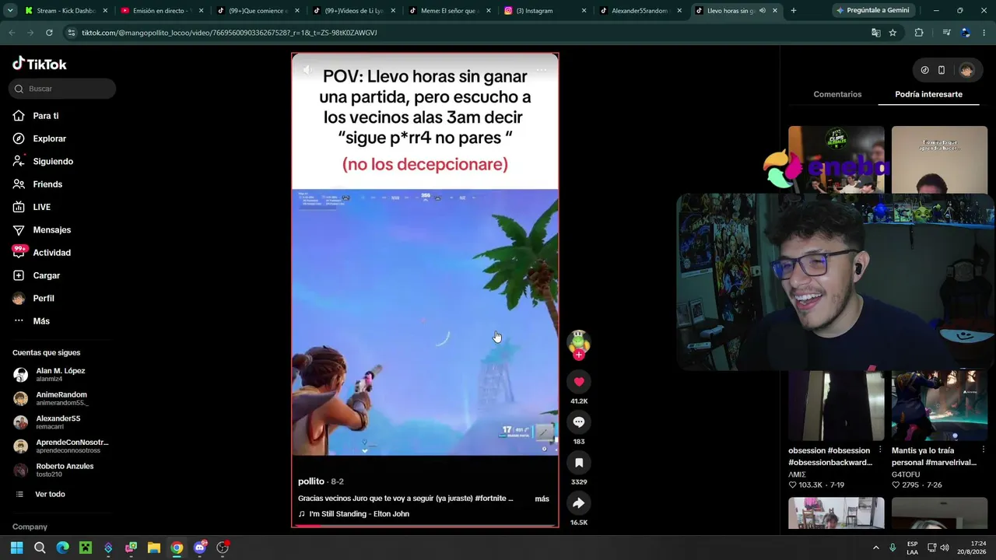Open options for the obsession video
The image size is (996, 560).
pyautogui.click(x=880, y=450)
